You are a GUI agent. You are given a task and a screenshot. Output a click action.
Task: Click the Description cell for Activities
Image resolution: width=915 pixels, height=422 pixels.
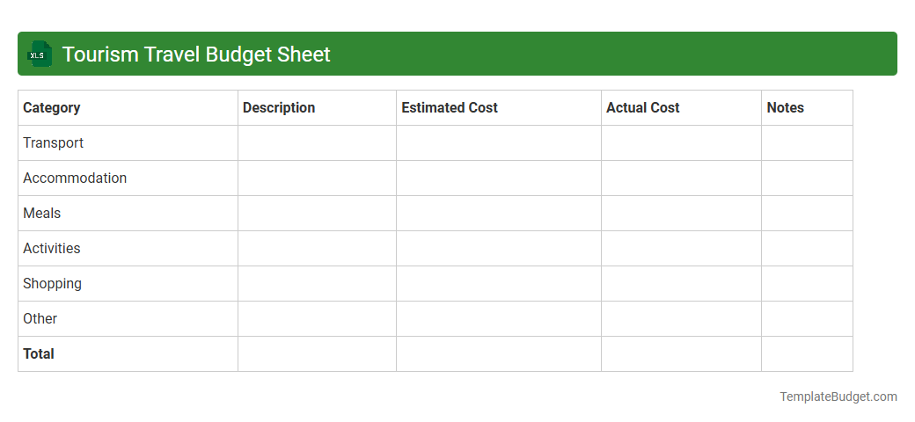pos(317,248)
